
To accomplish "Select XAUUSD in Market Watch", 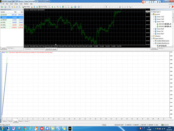I will click(x=12, y=15).
